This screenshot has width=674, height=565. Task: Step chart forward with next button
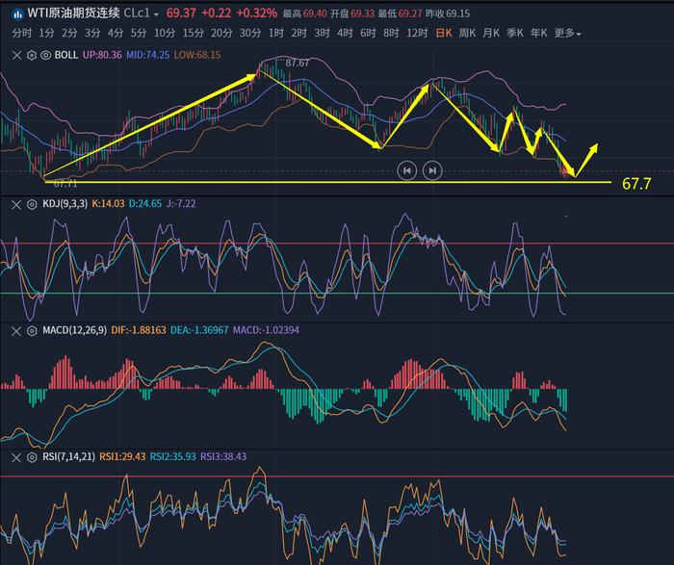(x=432, y=171)
